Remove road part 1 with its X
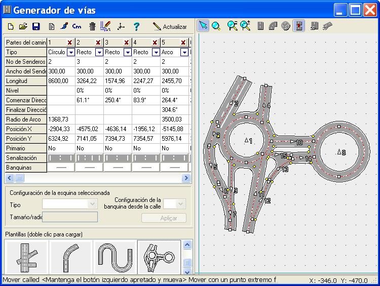Image resolution: width=380 pixels, height=286 pixels. [70, 43]
